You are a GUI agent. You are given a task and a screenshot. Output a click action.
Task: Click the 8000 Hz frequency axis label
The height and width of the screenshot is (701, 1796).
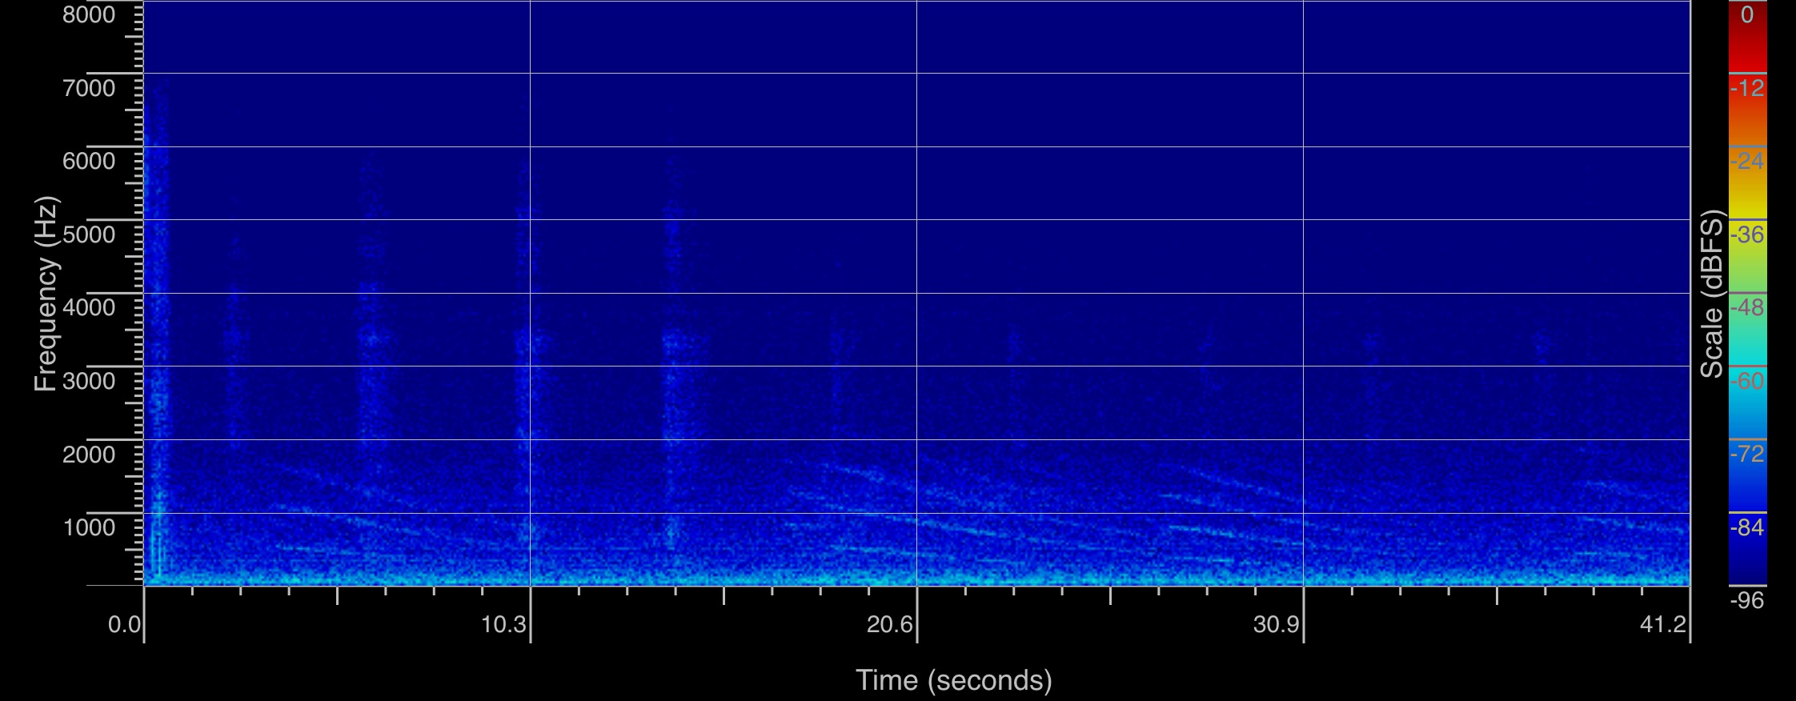click(89, 14)
